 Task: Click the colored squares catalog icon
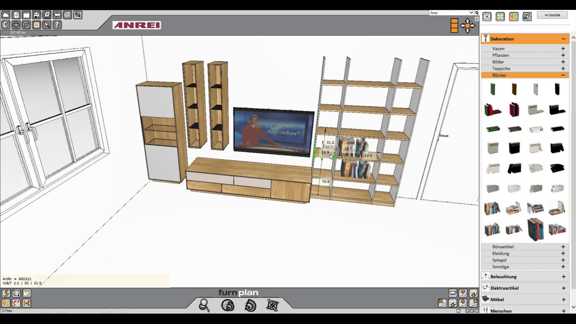(527, 17)
